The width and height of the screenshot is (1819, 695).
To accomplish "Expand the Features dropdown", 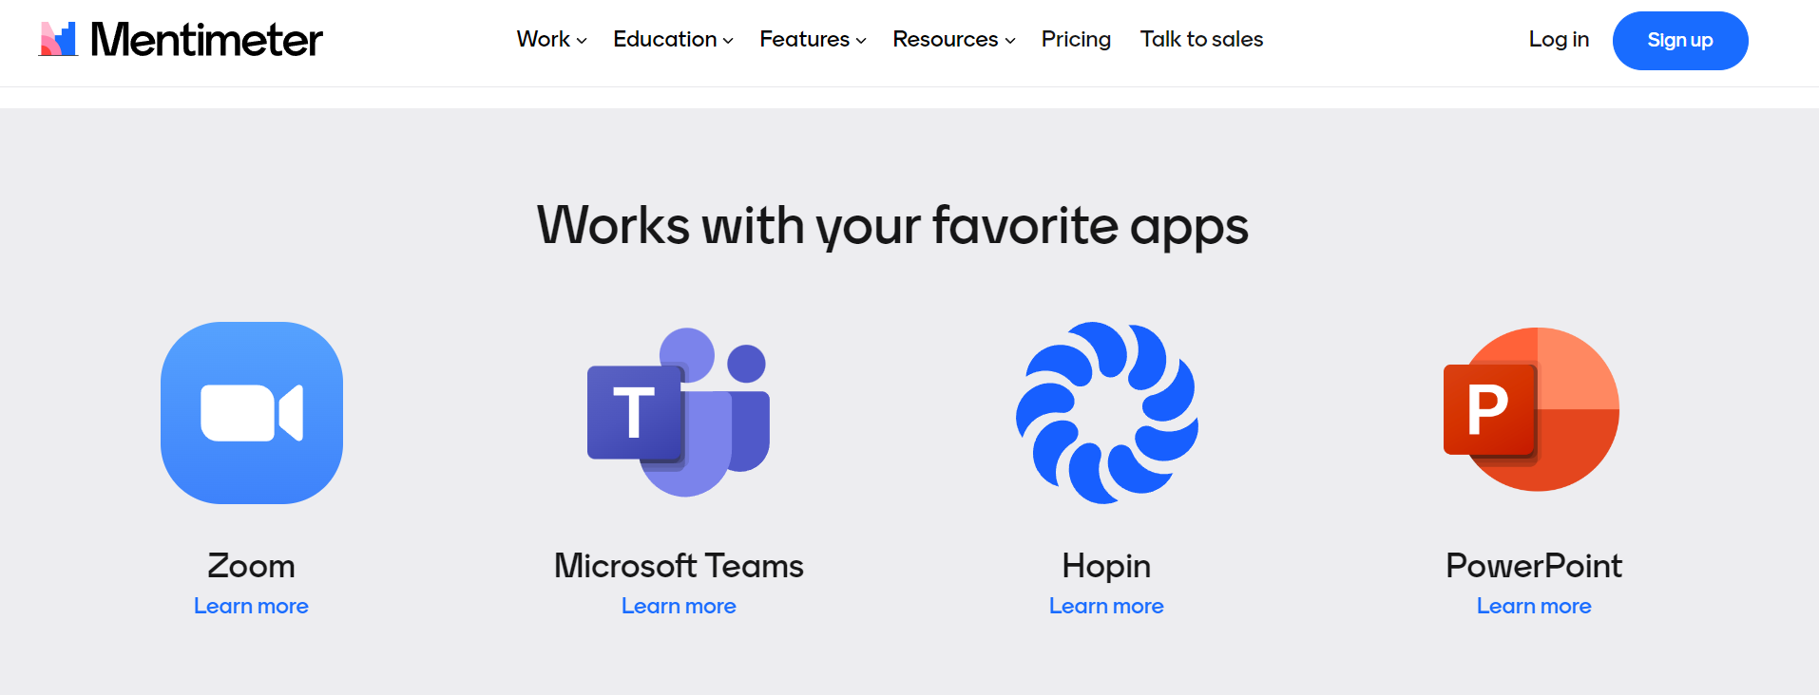I will coord(813,40).
